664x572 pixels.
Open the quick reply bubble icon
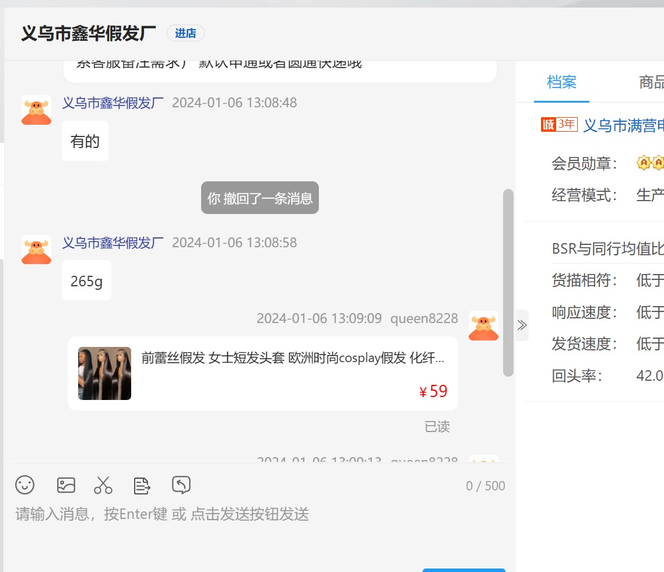click(181, 485)
